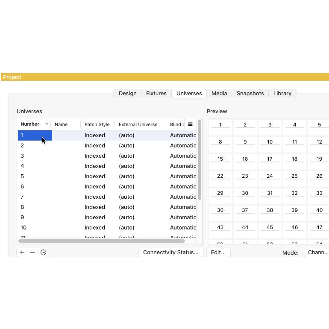Switch to the Fixtures tab
The width and height of the screenshot is (329, 329).
coord(156,94)
